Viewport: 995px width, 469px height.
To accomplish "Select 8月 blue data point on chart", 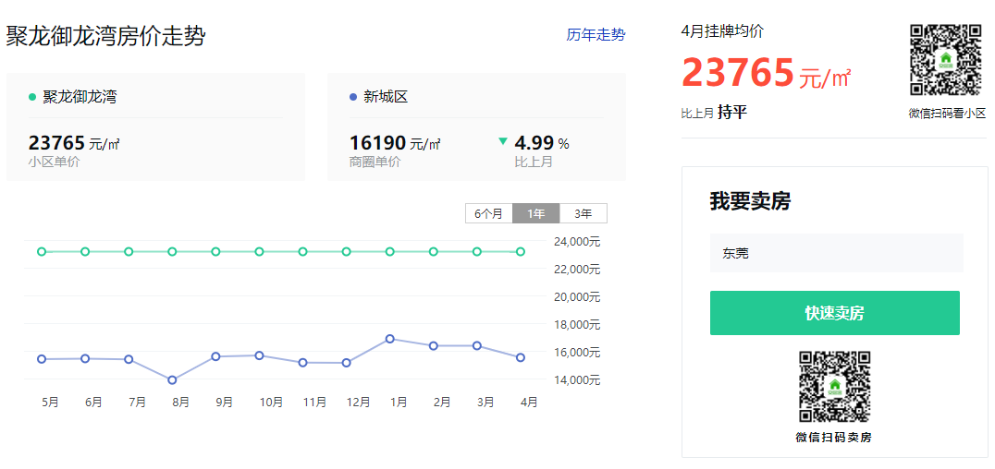I will (x=172, y=380).
